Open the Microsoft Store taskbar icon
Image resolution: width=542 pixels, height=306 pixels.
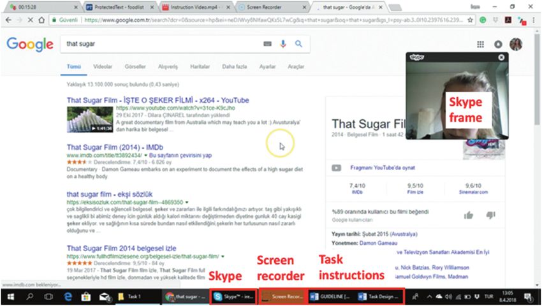click(x=86, y=296)
